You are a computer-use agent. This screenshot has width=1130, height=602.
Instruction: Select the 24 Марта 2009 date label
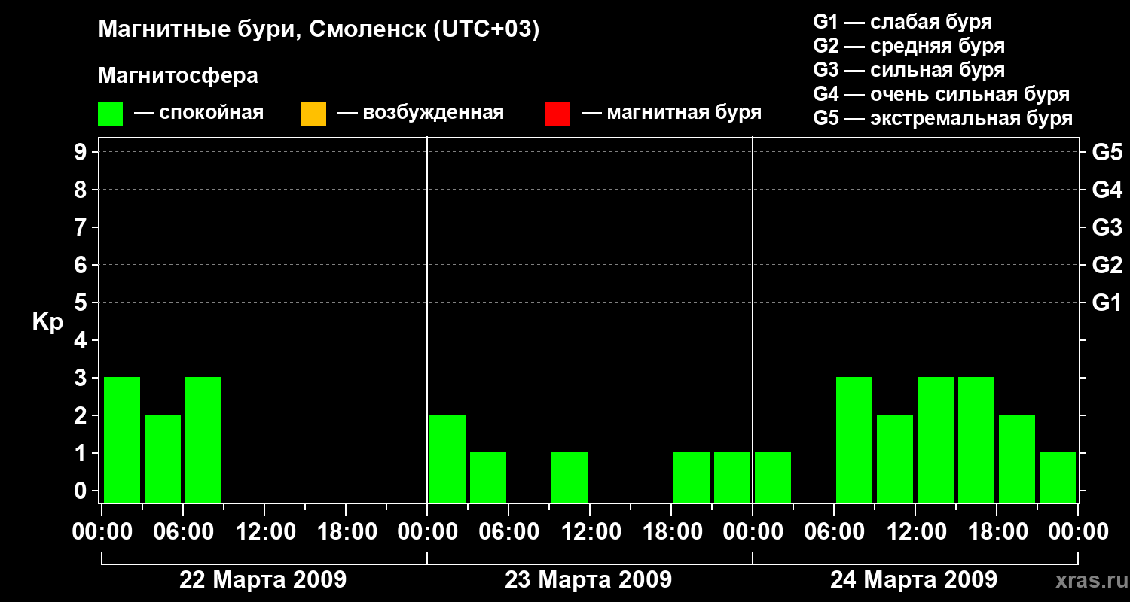(x=914, y=580)
